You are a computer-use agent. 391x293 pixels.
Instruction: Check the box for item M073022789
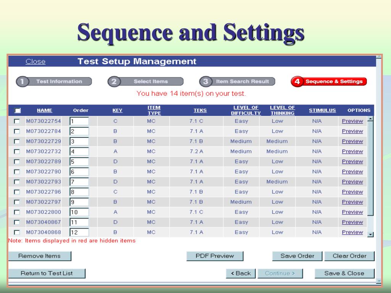click(x=17, y=162)
